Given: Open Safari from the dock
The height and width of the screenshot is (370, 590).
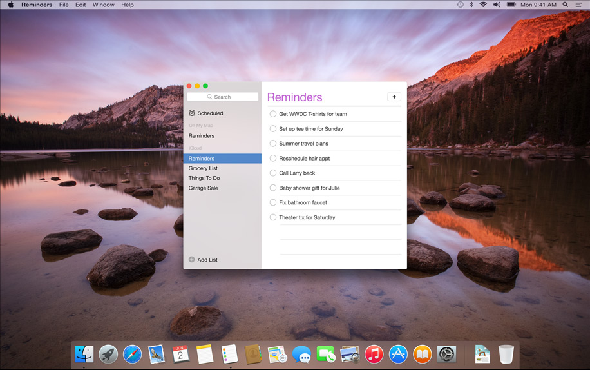Looking at the screenshot, I should coord(132,354).
